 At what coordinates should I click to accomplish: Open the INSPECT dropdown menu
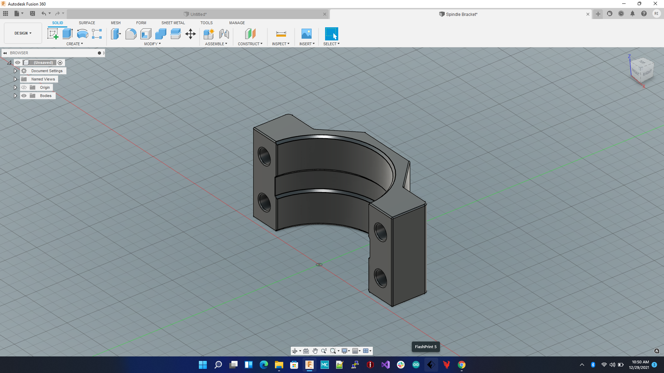pyautogui.click(x=281, y=44)
